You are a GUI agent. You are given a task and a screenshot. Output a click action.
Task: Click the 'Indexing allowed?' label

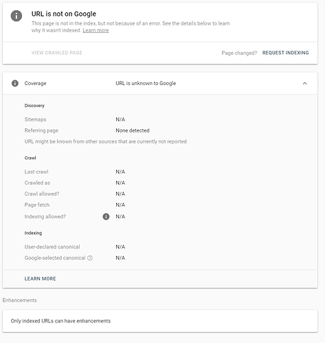click(45, 216)
